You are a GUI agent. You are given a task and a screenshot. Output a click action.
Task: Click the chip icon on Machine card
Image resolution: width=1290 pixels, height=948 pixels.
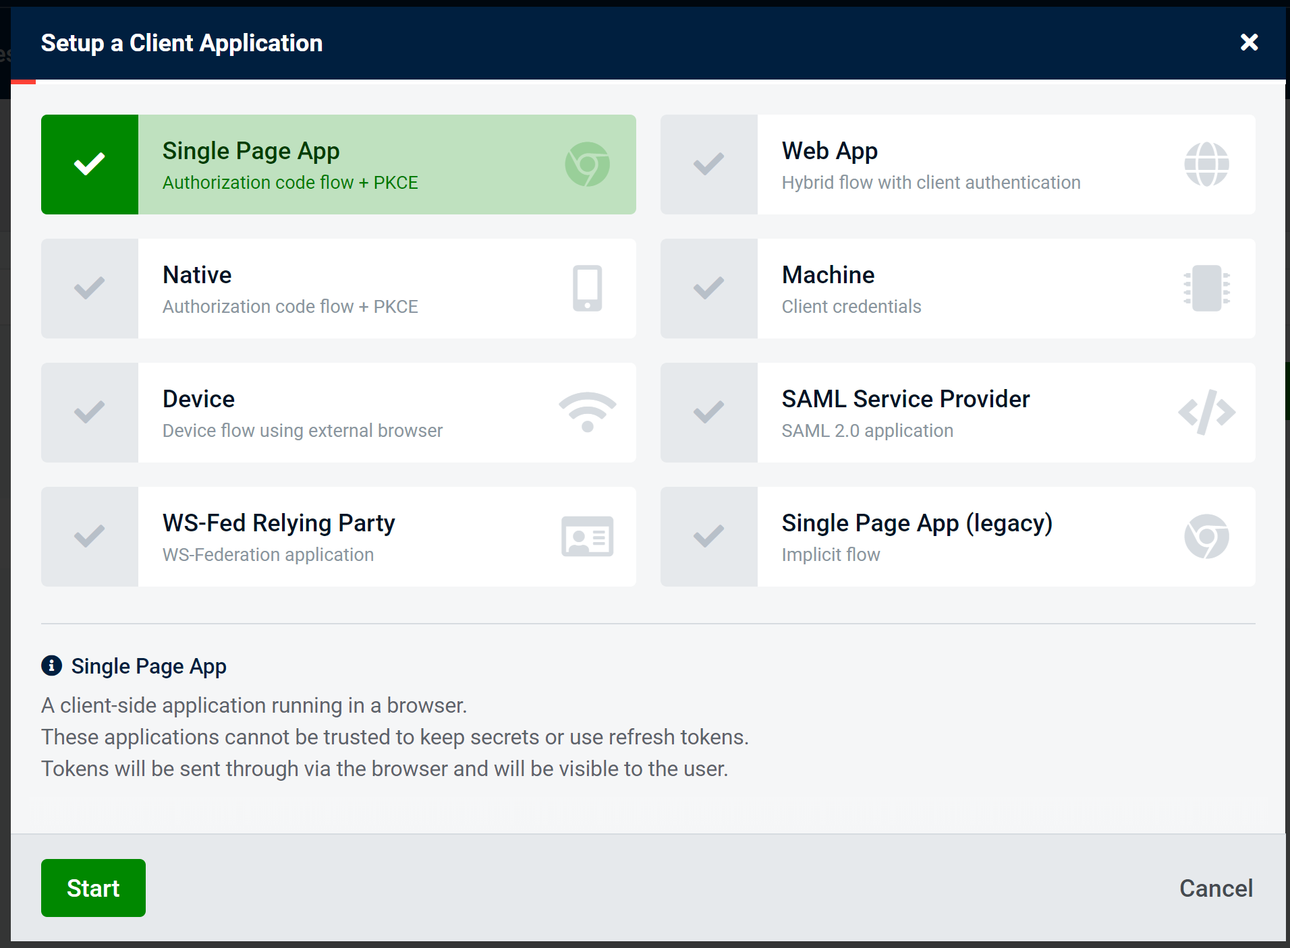pos(1206,288)
